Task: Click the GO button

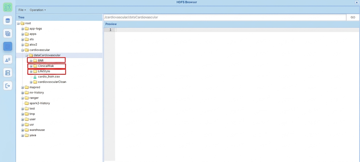Action: (353, 17)
